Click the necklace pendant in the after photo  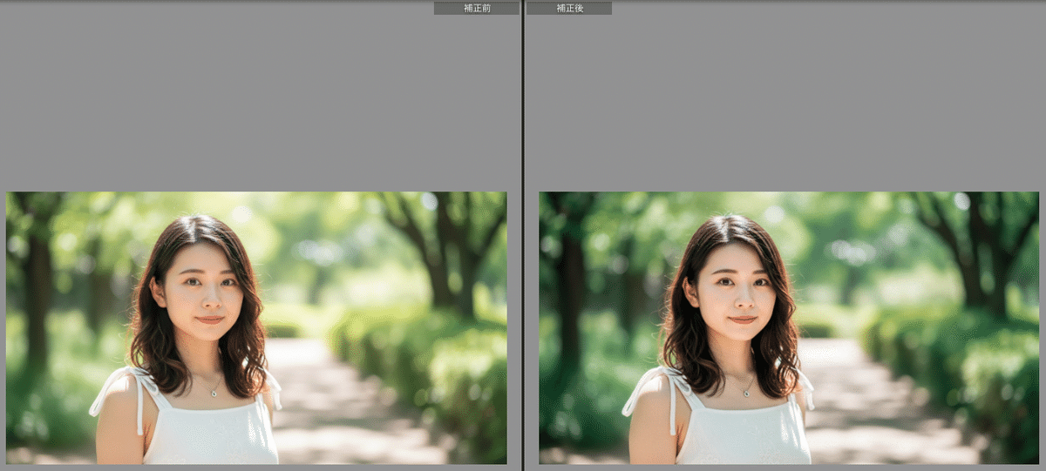click(x=747, y=393)
